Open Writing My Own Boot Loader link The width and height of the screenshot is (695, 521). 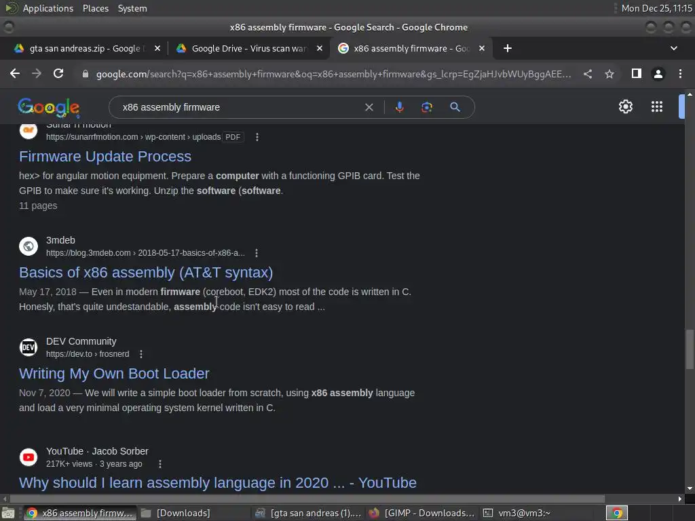[x=114, y=374]
